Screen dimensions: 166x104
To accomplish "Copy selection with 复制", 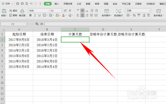I will tap(13, 15).
